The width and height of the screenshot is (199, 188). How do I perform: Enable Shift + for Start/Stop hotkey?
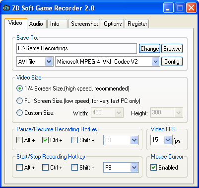click(74, 168)
